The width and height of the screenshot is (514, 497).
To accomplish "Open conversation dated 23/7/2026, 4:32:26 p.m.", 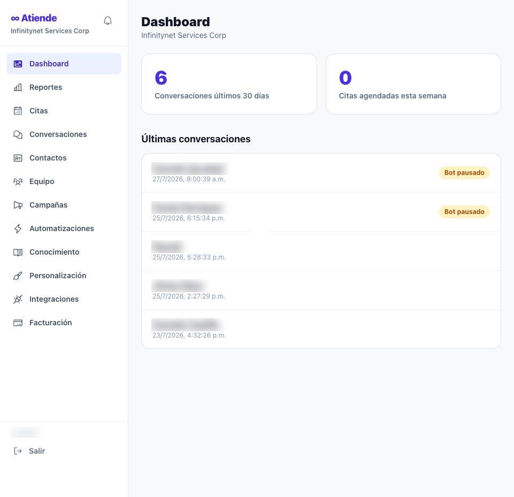I will (x=321, y=329).
